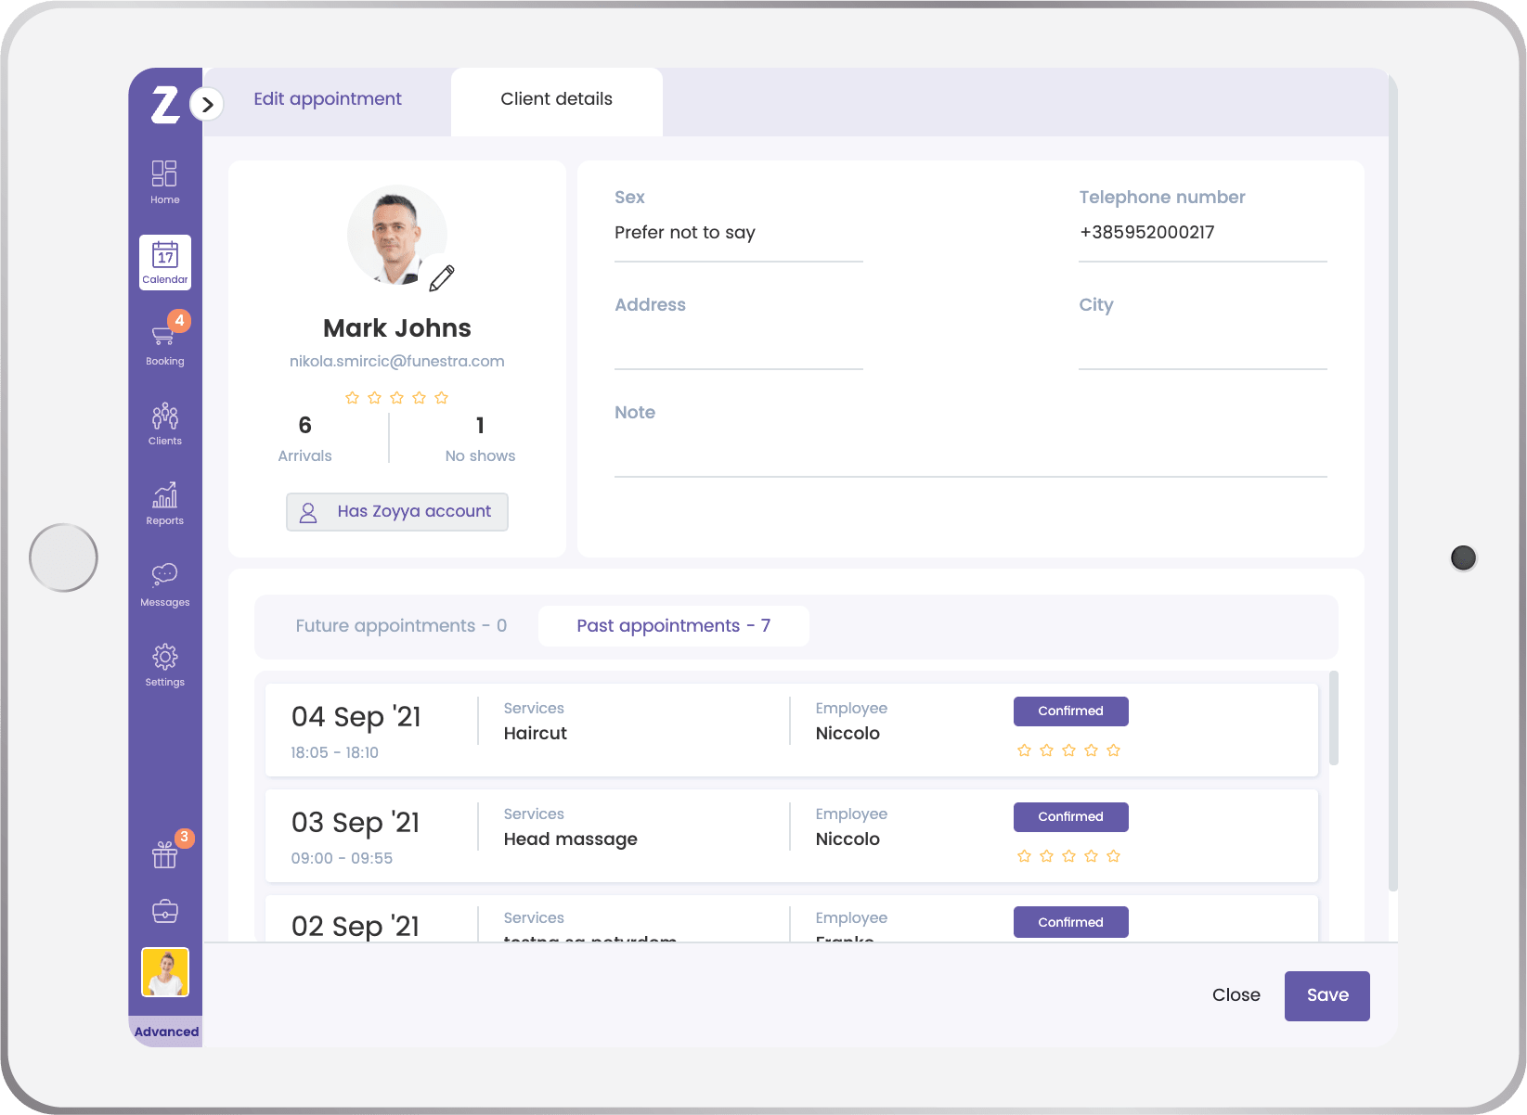Click into the Note field
This screenshot has height=1115, width=1527.
970,455
